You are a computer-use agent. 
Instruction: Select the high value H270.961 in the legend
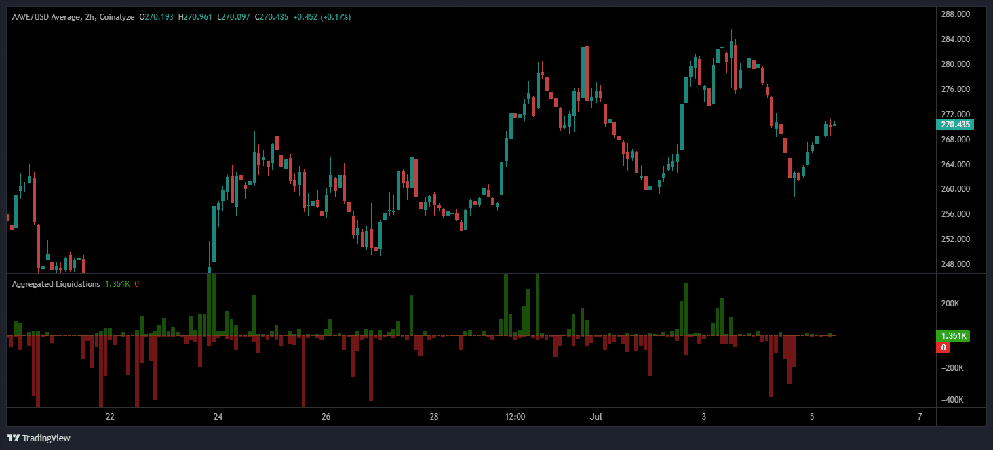[195, 17]
